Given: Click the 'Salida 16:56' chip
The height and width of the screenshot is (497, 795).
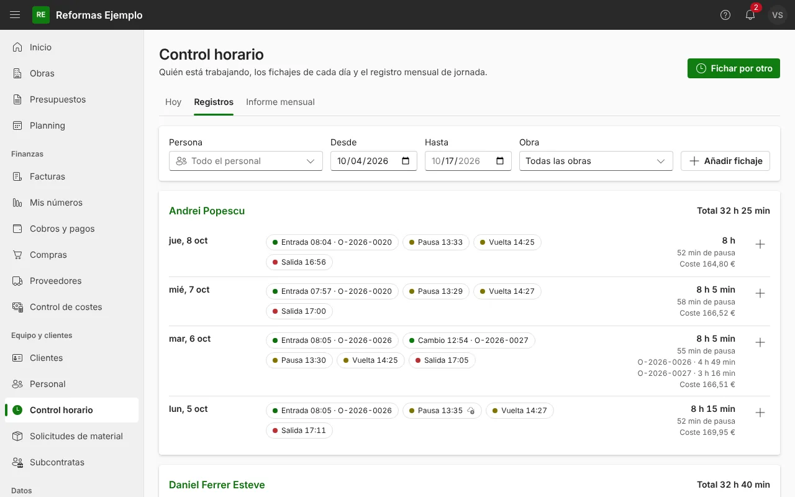Looking at the screenshot, I should point(299,262).
